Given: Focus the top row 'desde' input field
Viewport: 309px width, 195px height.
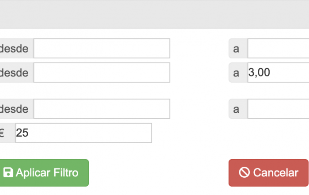Looking at the screenshot, I should pos(102,48).
